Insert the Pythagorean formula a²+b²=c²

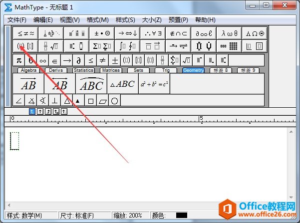pos(154,84)
